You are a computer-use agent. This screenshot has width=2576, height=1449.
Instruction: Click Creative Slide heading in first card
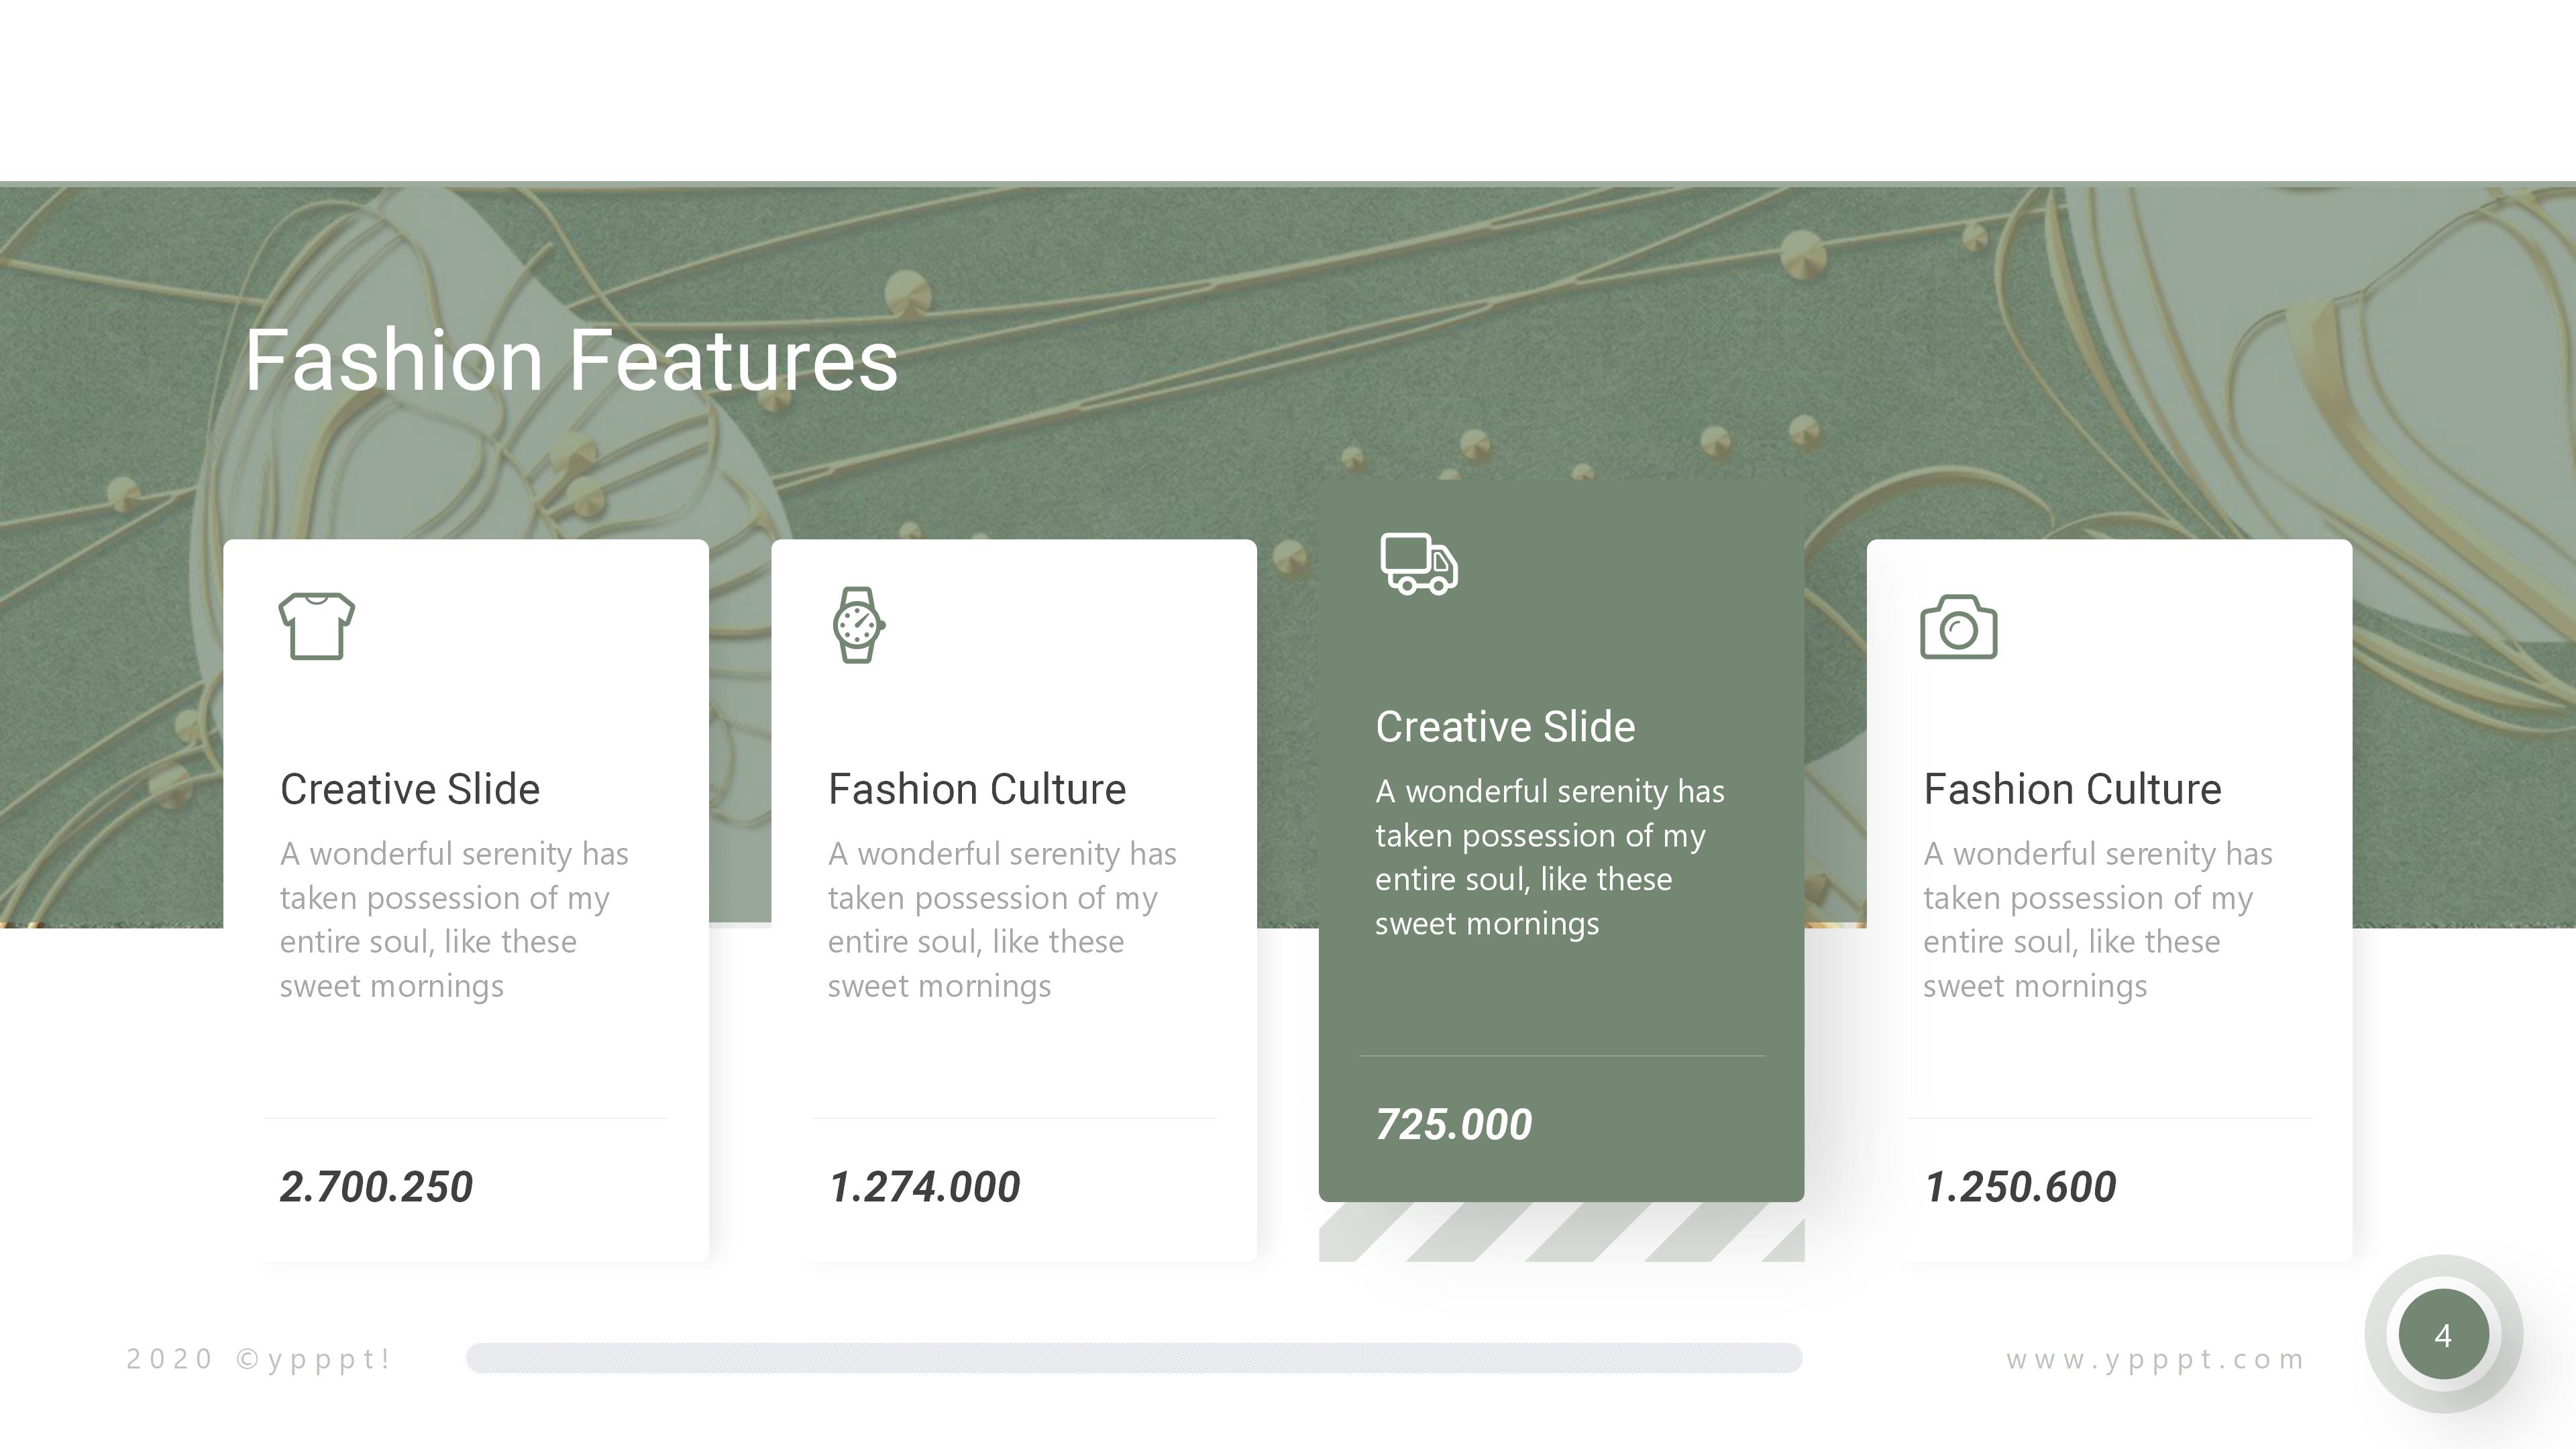point(410,789)
